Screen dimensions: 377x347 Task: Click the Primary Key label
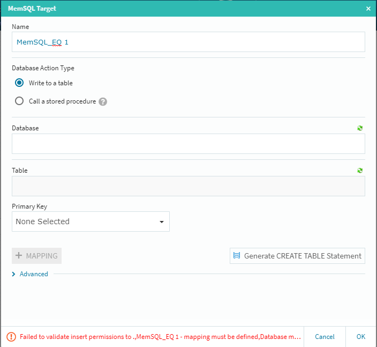[x=29, y=206]
